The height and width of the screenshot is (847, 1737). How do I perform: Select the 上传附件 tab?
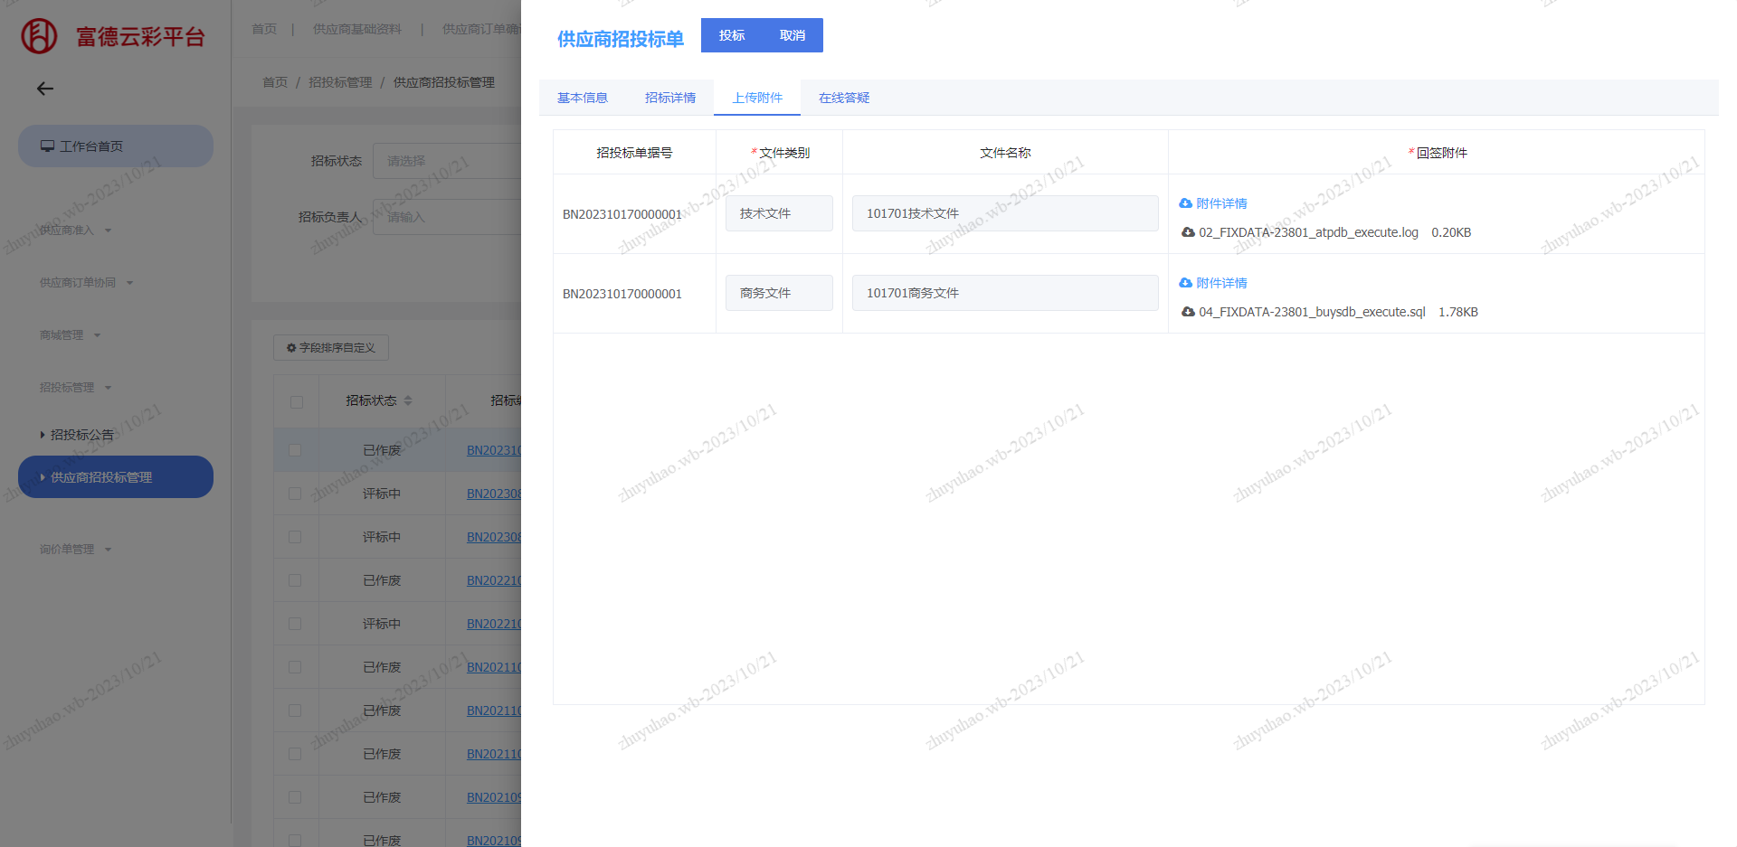pyautogui.click(x=757, y=98)
